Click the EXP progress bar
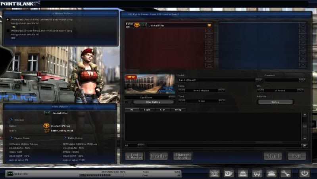317x179 pixels. pyautogui.click(x=101, y=175)
